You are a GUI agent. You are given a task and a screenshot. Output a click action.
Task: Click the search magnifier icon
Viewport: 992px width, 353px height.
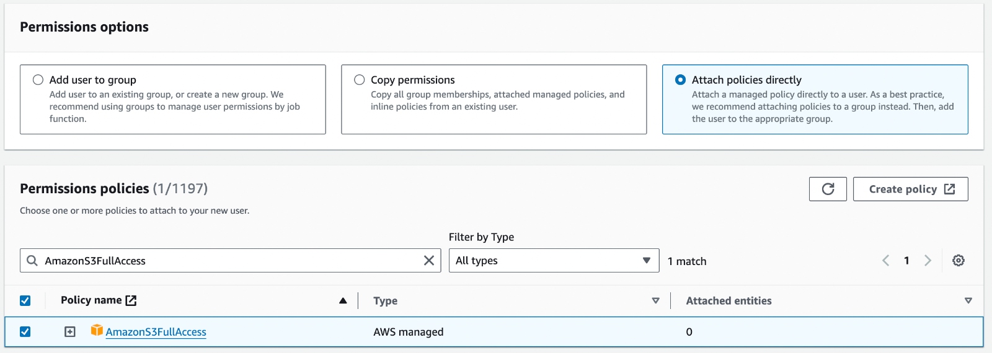(32, 261)
